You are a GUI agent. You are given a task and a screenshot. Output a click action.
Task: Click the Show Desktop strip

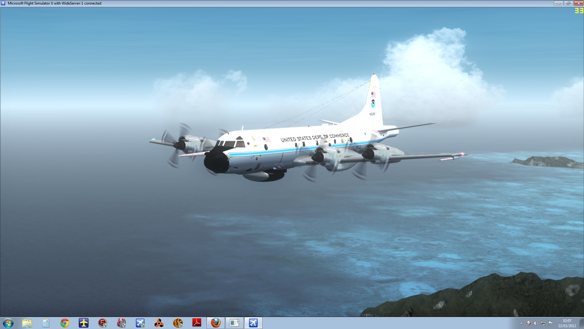point(582,323)
